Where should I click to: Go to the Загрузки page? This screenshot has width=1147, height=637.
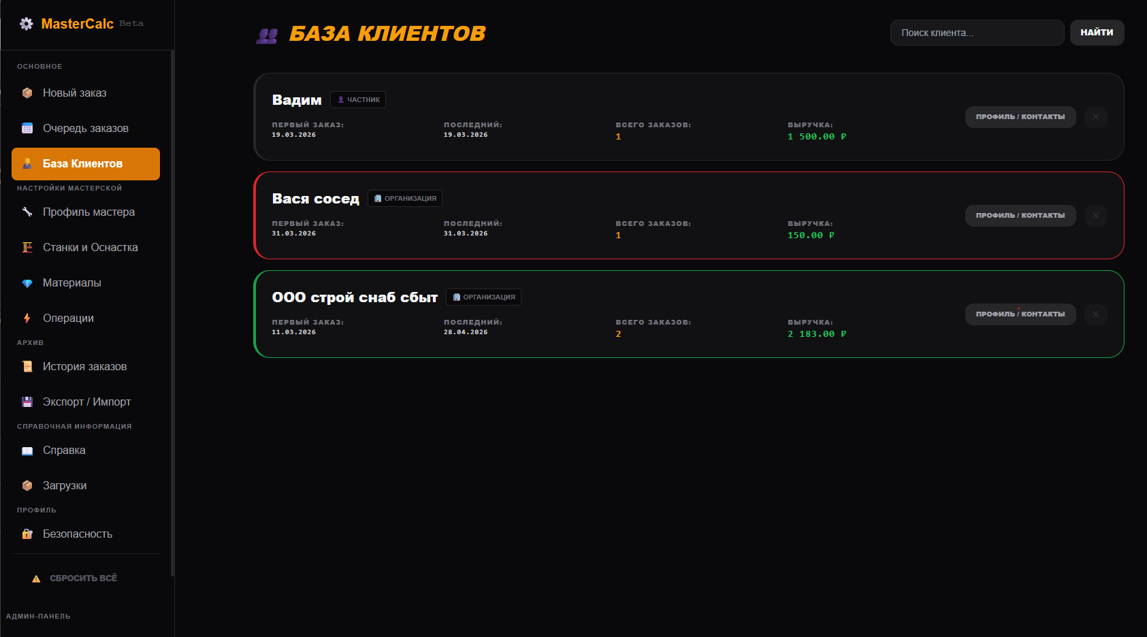pyautogui.click(x=65, y=486)
